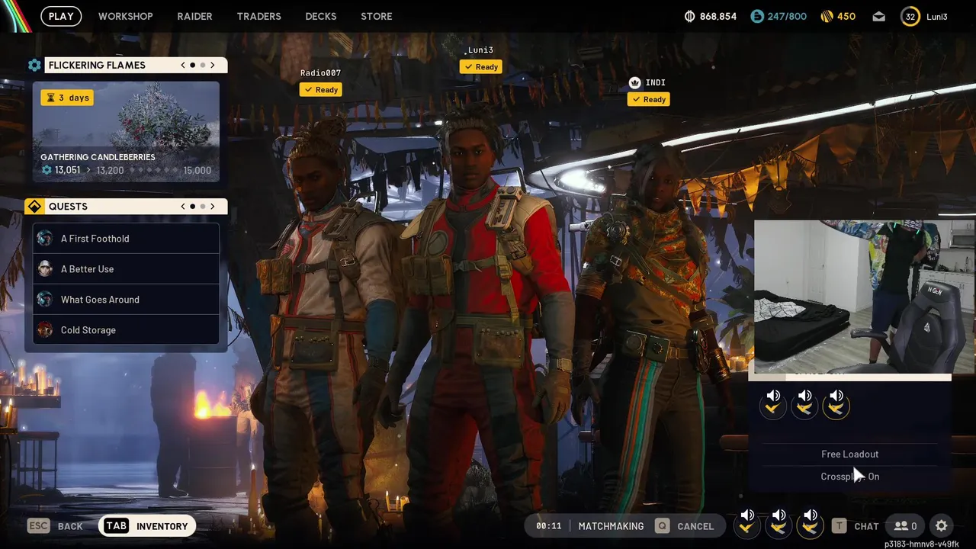
Task: Click the hourglass 3 days badge
Action: click(x=68, y=98)
